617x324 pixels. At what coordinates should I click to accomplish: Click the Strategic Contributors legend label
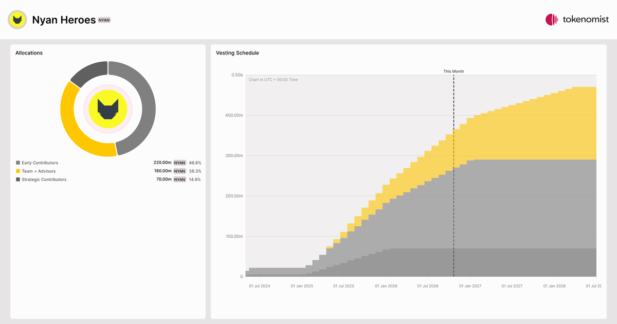[44, 179]
